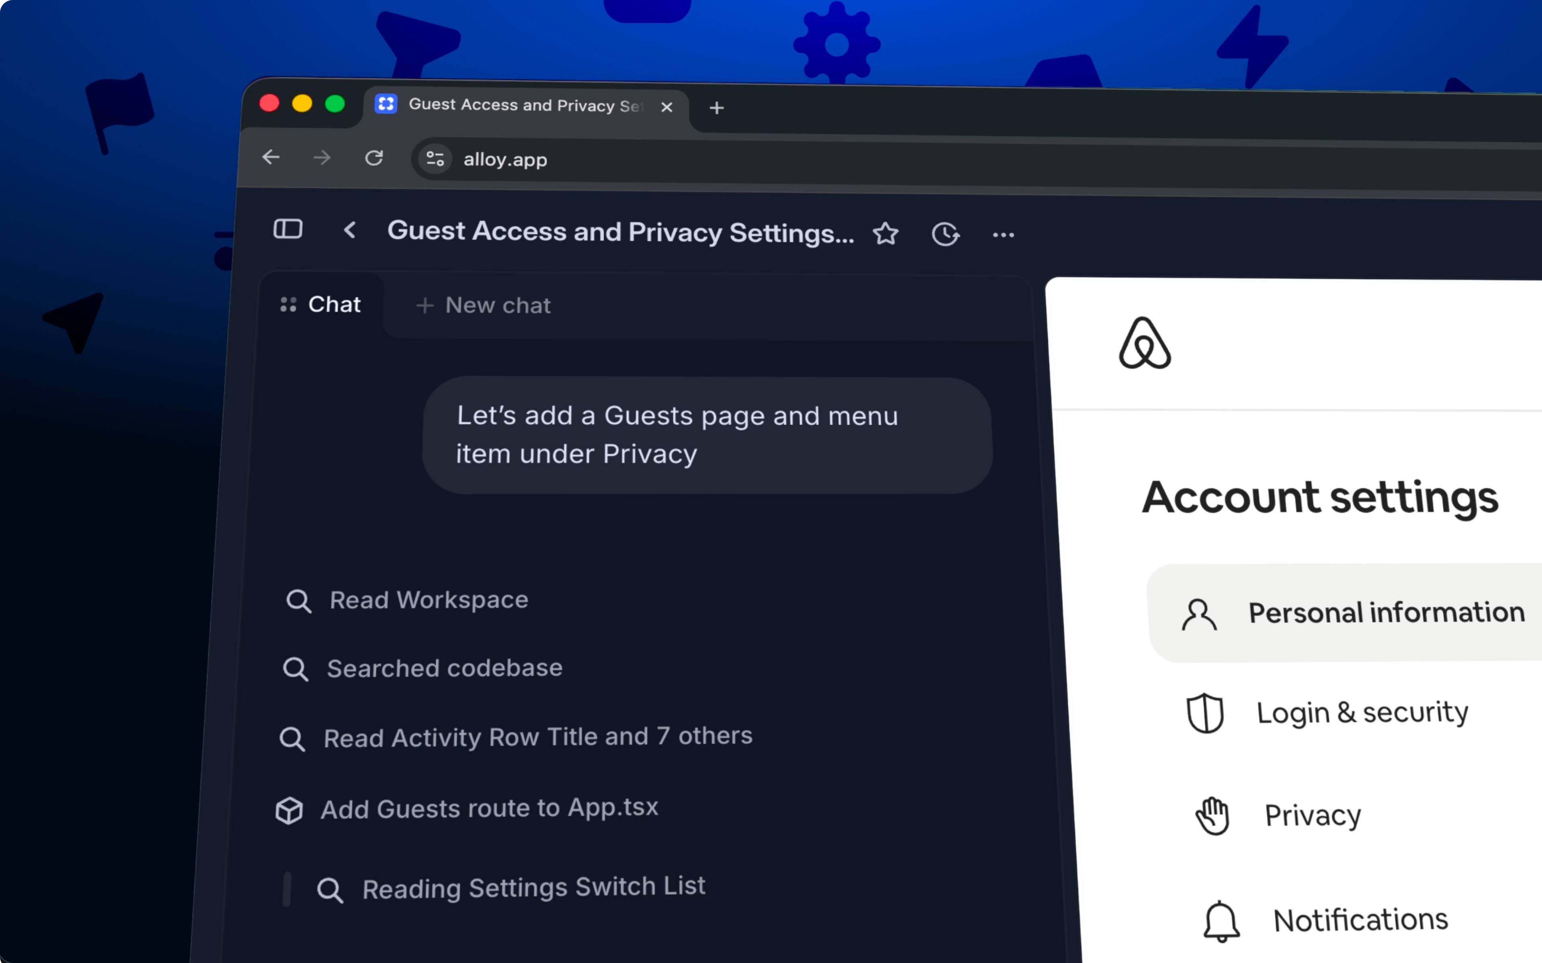This screenshot has width=1542, height=963.
Task: Open the three-dot more options menu
Action: click(x=1003, y=235)
